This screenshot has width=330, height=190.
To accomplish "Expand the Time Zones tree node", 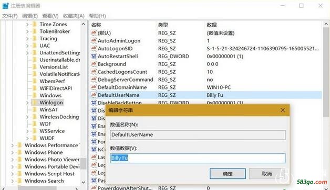I will click(27, 24).
